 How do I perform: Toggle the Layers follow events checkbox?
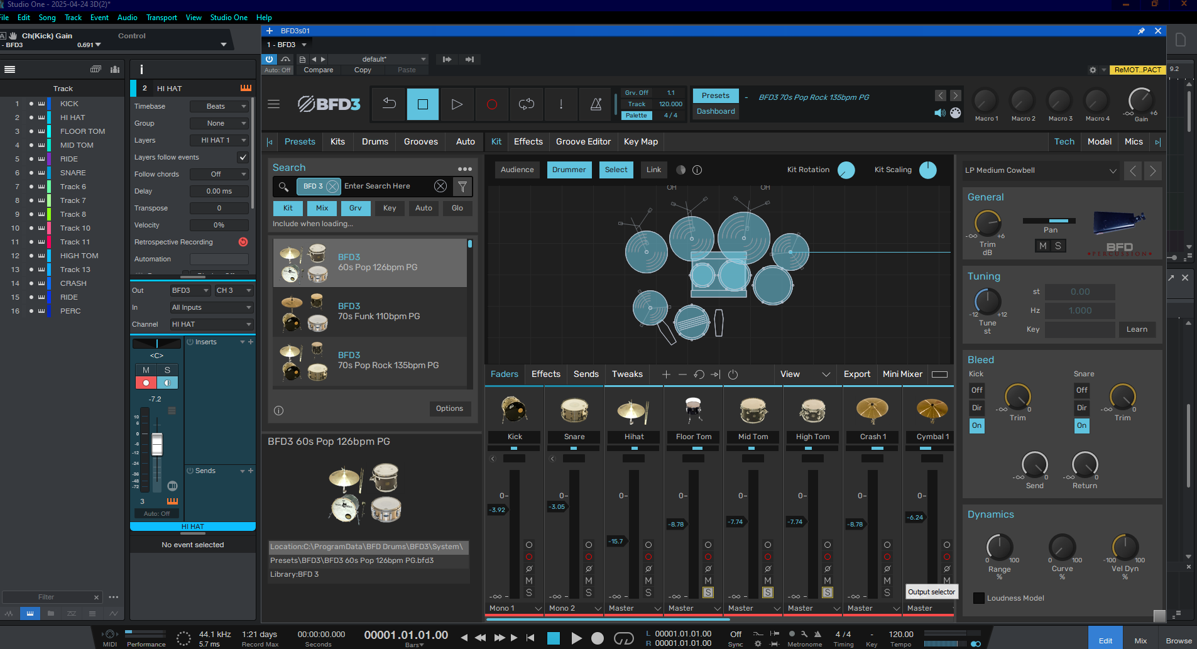(243, 157)
